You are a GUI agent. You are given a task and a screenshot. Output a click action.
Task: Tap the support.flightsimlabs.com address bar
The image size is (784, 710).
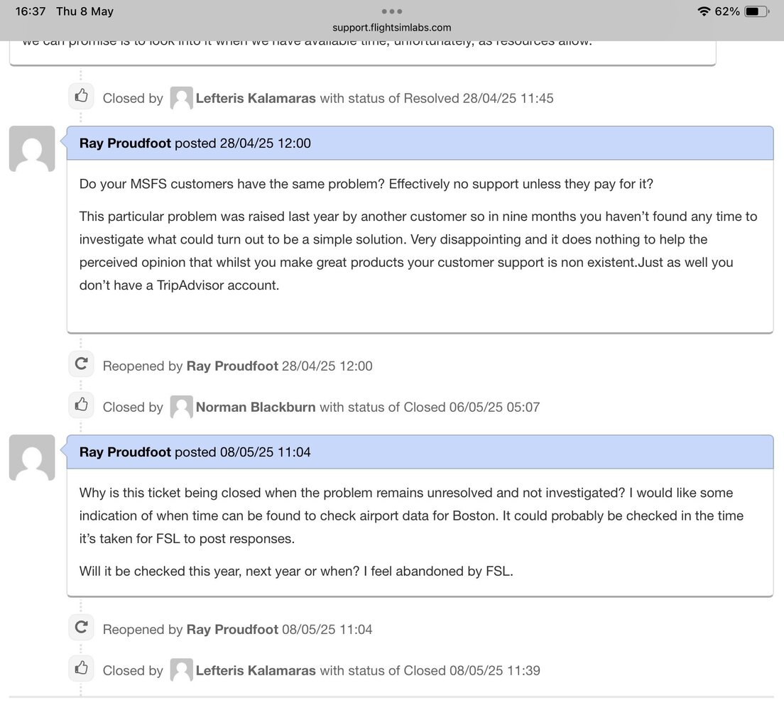[391, 28]
